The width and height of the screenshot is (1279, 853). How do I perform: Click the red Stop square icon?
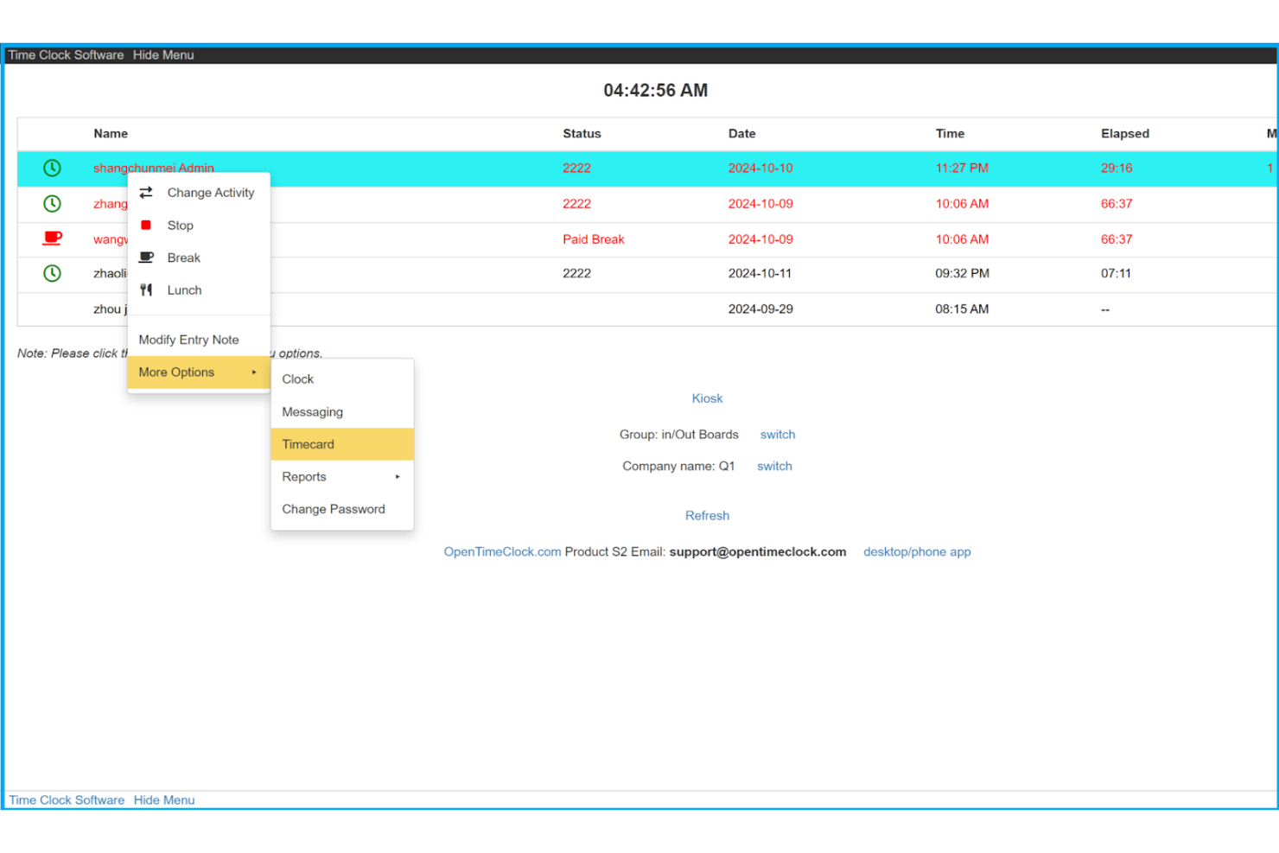point(145,225)
